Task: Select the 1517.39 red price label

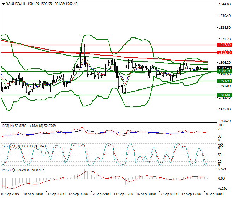Action: 225,45
